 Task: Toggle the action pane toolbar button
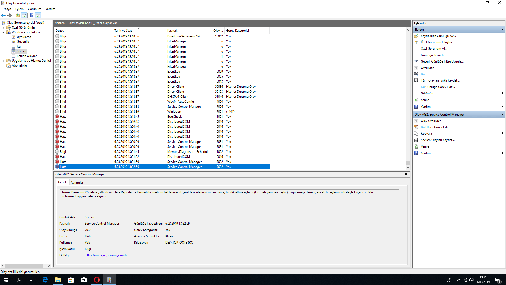tap(38, 15)
